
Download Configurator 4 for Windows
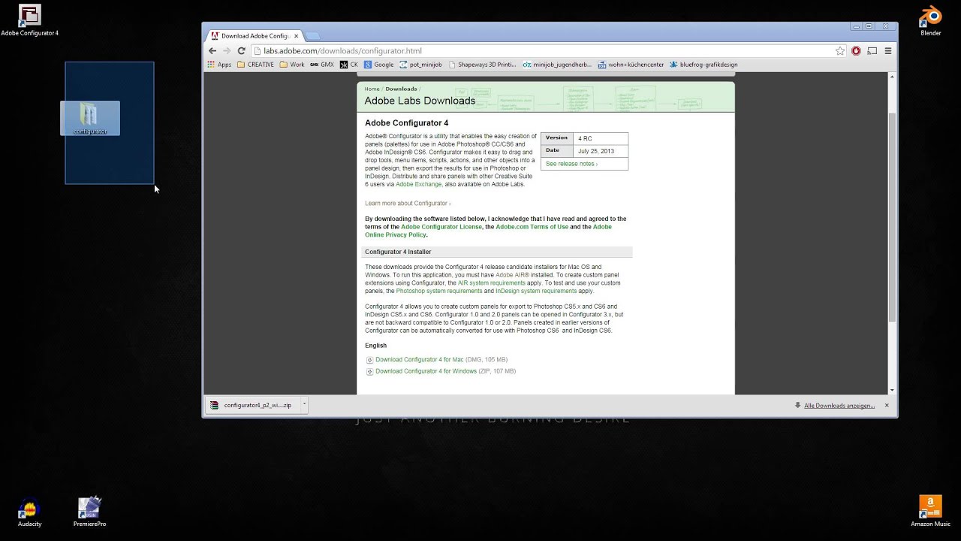coord(426,371)
